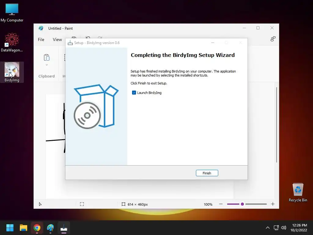
Task: Open the View menu in Paint
Action: coord(57,39)
